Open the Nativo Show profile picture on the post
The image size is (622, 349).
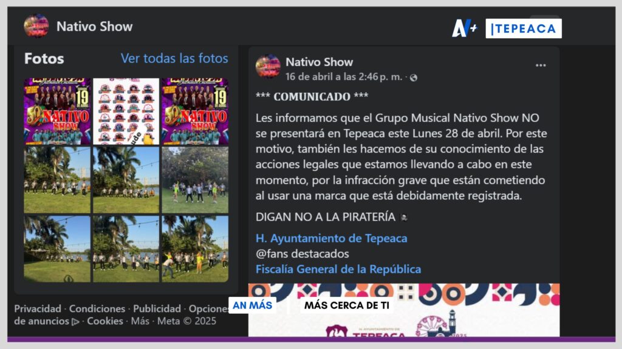tap(268, 67)
